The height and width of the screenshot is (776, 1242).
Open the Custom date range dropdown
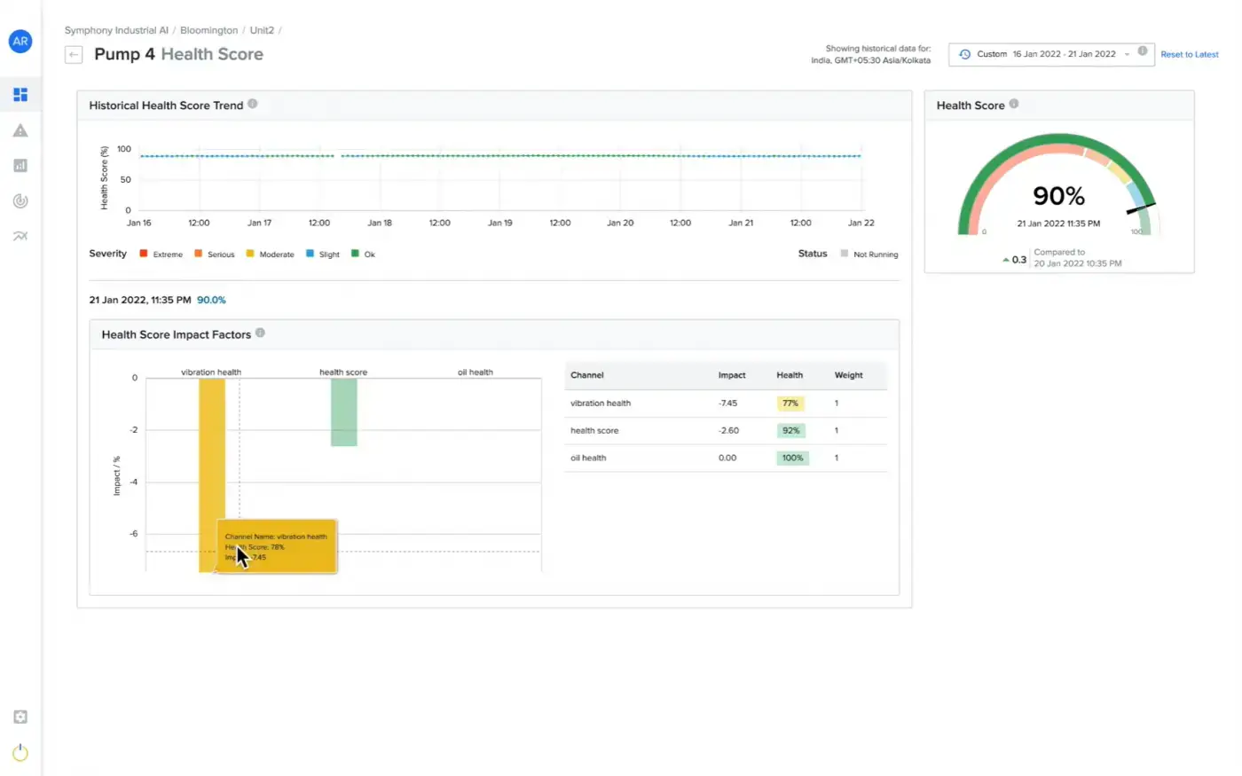(1047, 54)
